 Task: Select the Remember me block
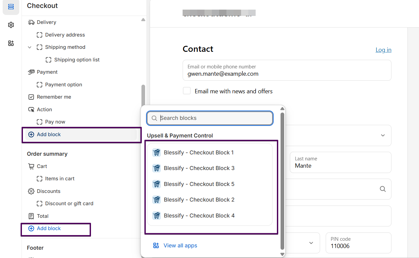click(54, 97)
